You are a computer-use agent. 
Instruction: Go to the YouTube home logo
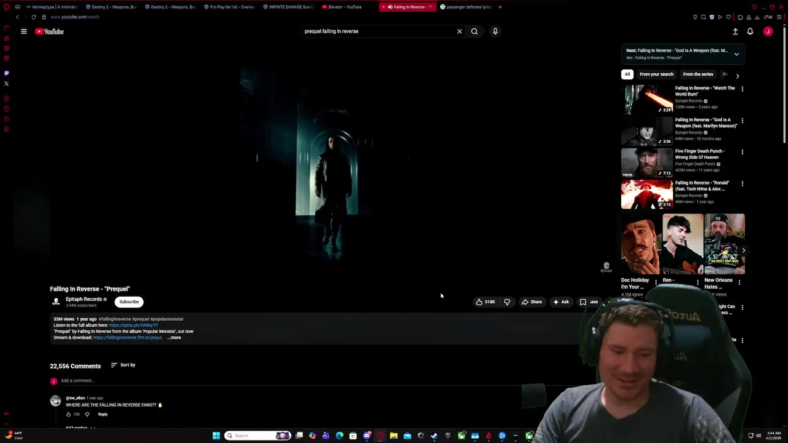(49, 31)
